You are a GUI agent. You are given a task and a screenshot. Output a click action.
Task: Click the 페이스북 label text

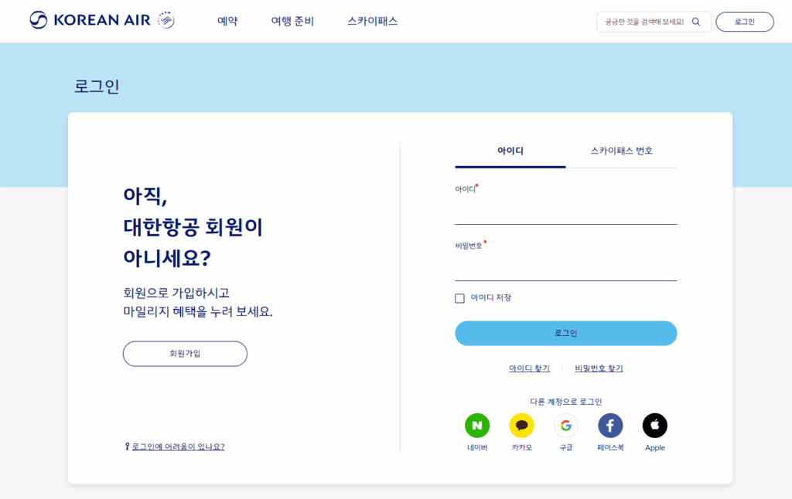click(610, 447)
